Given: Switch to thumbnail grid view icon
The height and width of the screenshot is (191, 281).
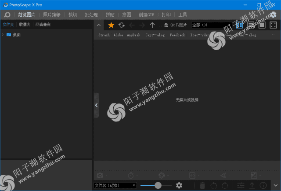Looking at the screenshot, I should coord(239,25).
